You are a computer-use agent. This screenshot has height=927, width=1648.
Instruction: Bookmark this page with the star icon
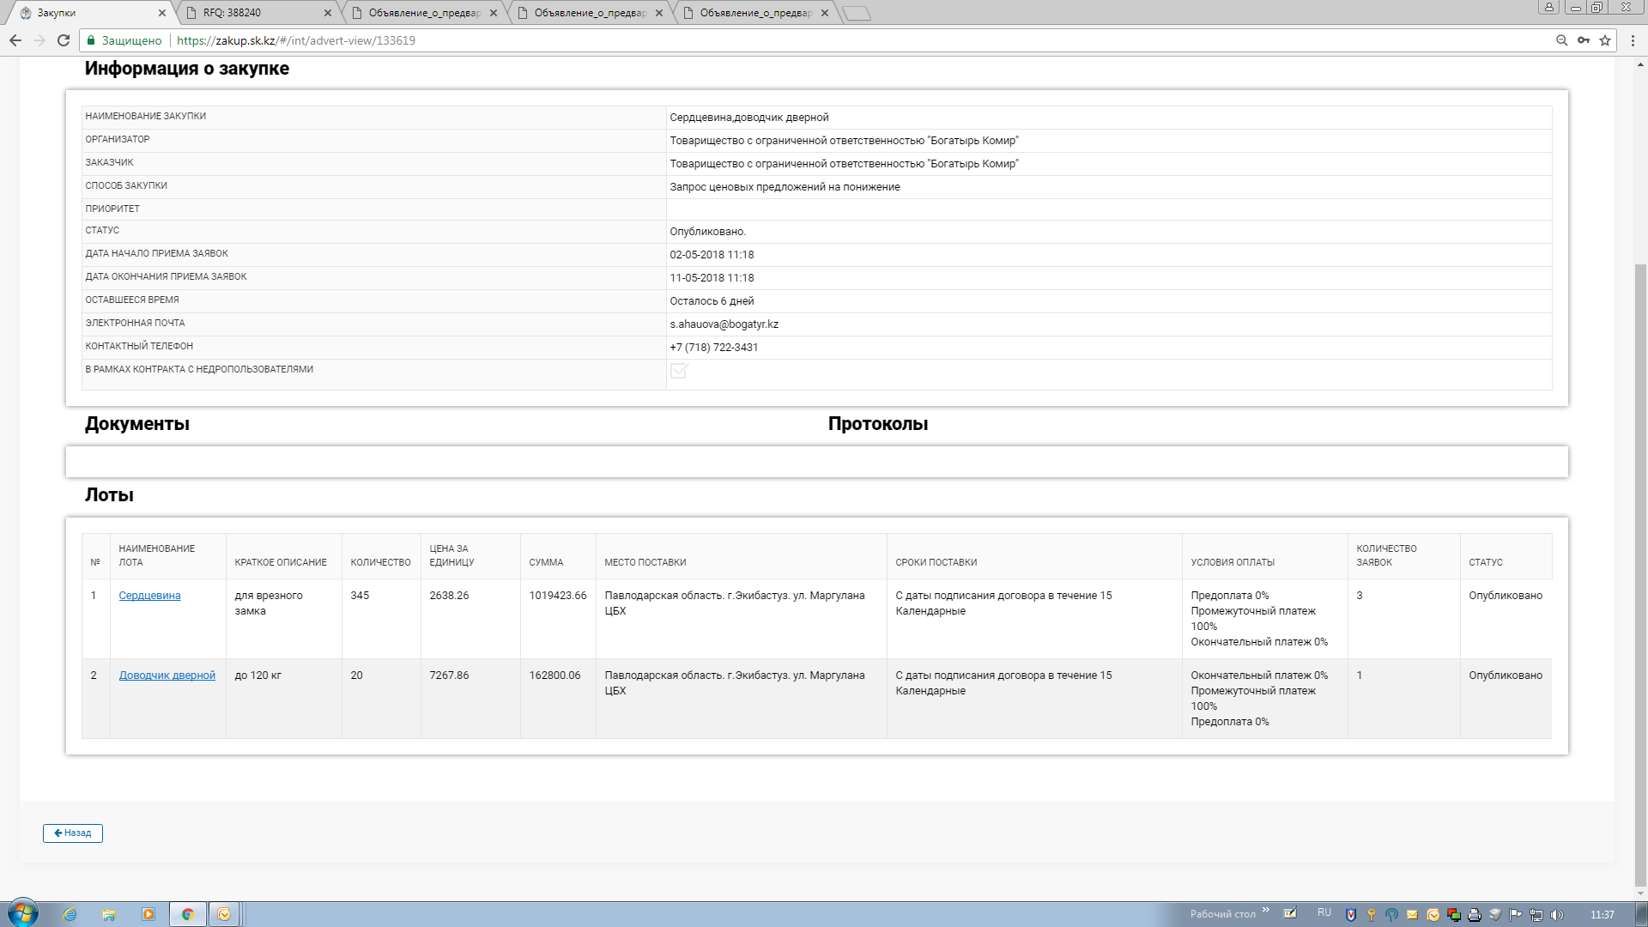[1605, 40]
